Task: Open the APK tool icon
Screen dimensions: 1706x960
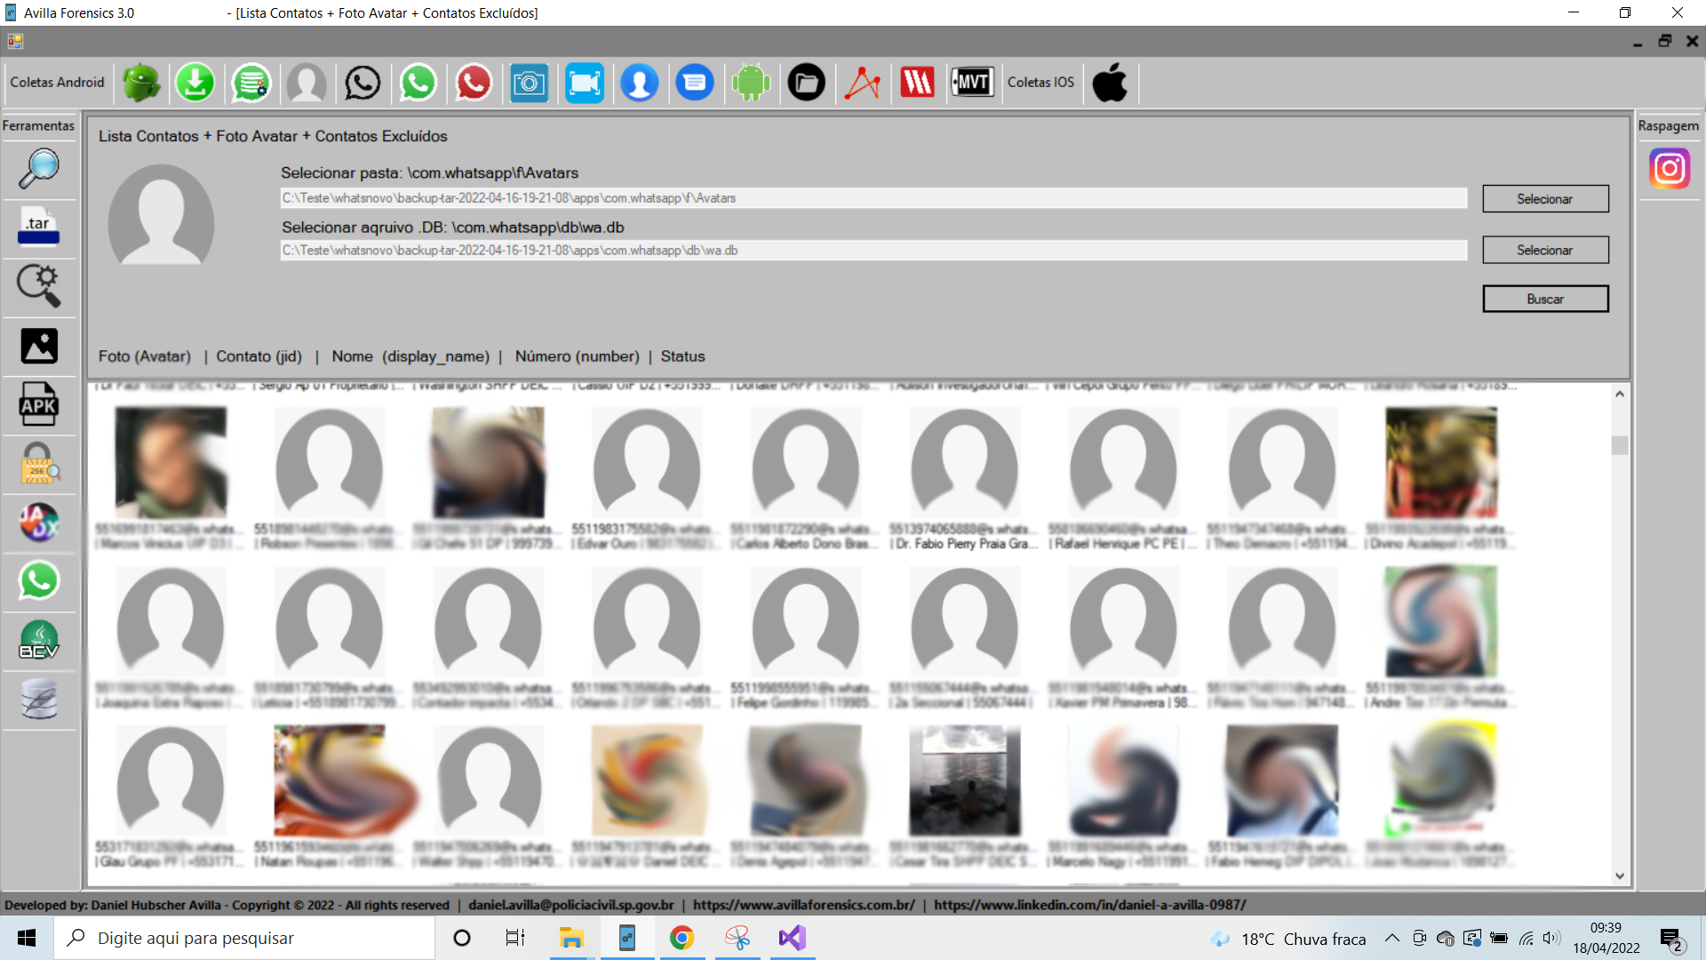Action: (39, 404)
